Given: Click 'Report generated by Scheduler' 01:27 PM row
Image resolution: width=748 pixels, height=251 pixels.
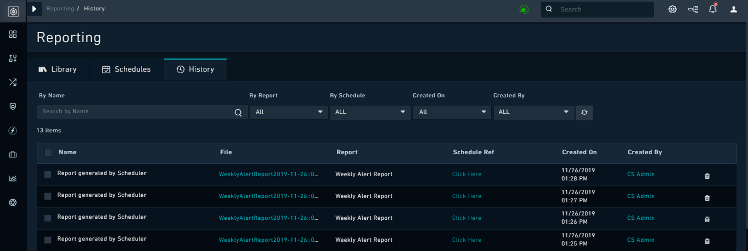Looking at the screenshot, I should [102, 195].
